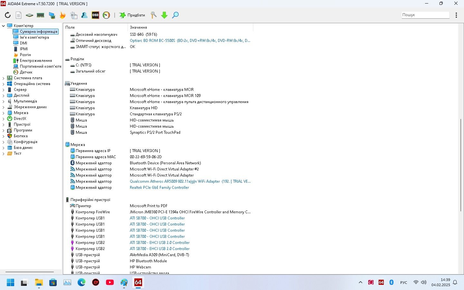Click the Bluetooth tray icon

[391, 282]
